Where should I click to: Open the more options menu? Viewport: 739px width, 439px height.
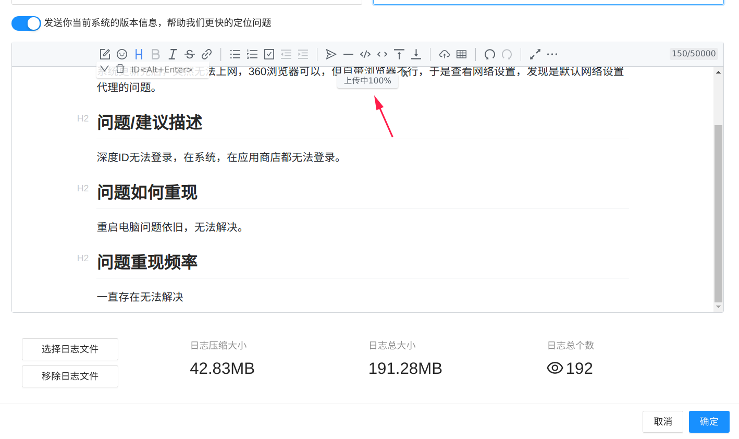coord(552,54)
